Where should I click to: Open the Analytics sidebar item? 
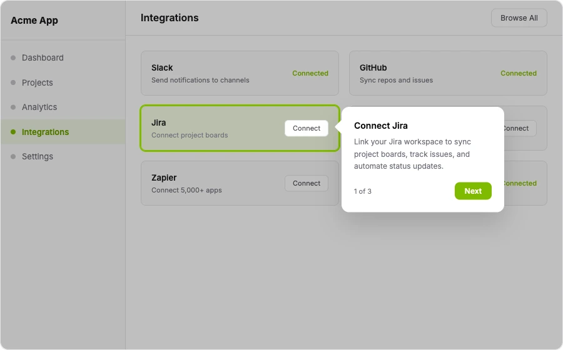(x=63, y=107)
